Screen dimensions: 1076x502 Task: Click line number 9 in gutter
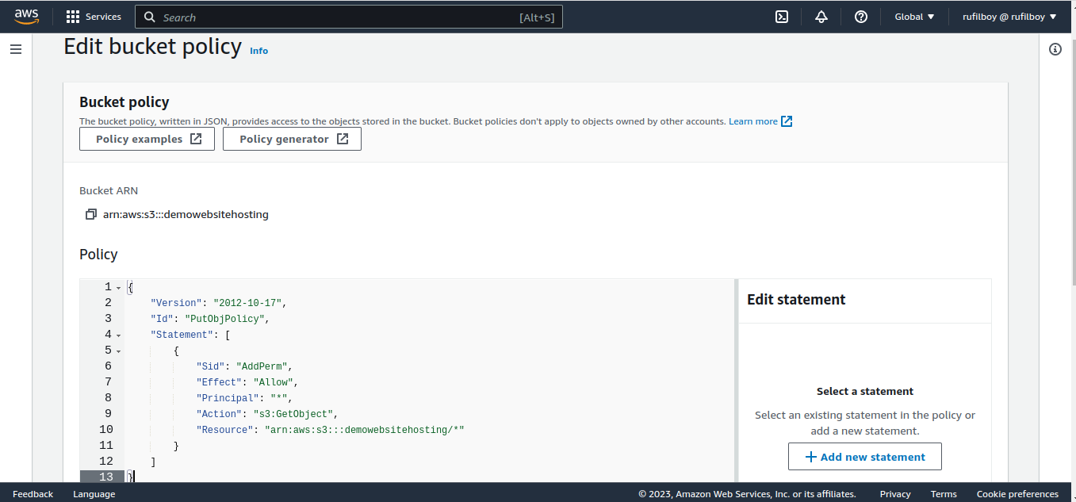(107, 414)
